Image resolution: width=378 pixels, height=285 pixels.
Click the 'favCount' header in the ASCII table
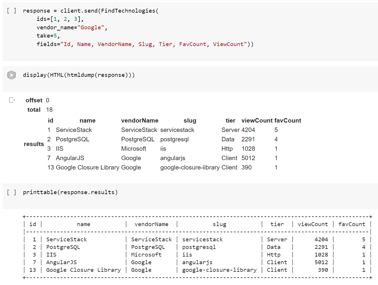pyautogui.click(x=352, y=224)
